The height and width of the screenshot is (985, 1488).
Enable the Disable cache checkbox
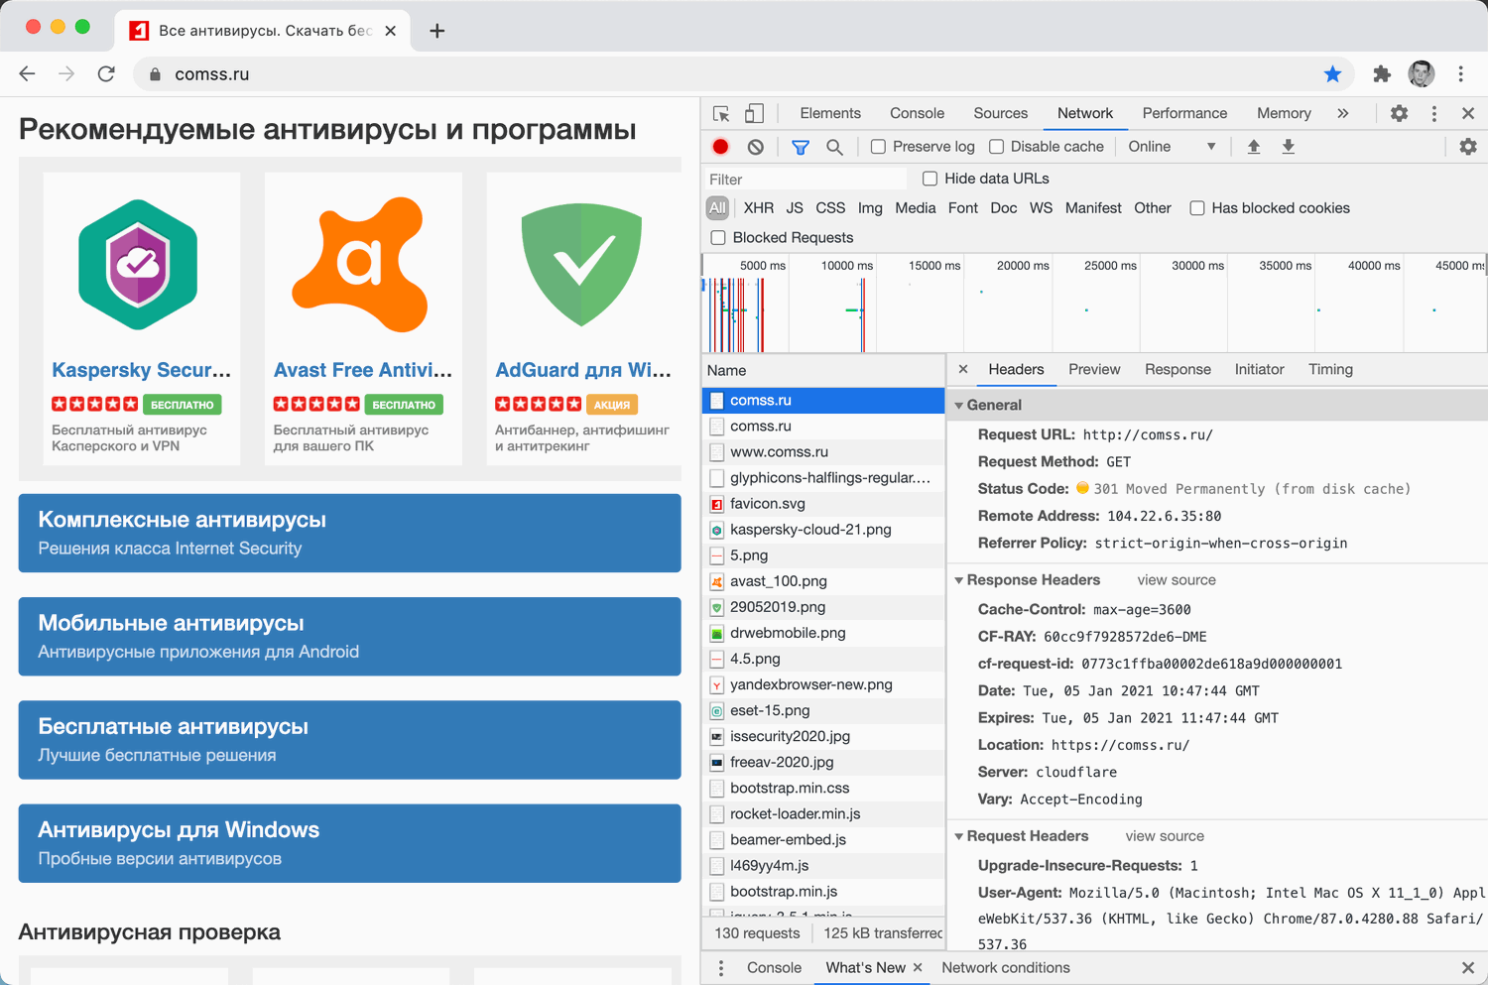(997, 147)
